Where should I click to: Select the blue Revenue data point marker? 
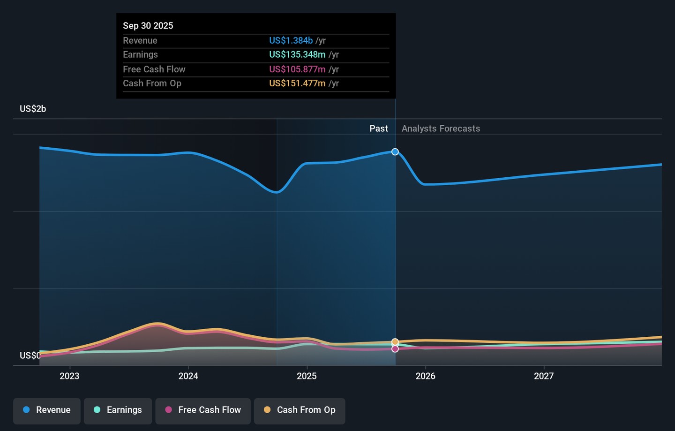(x=395, y=151)
